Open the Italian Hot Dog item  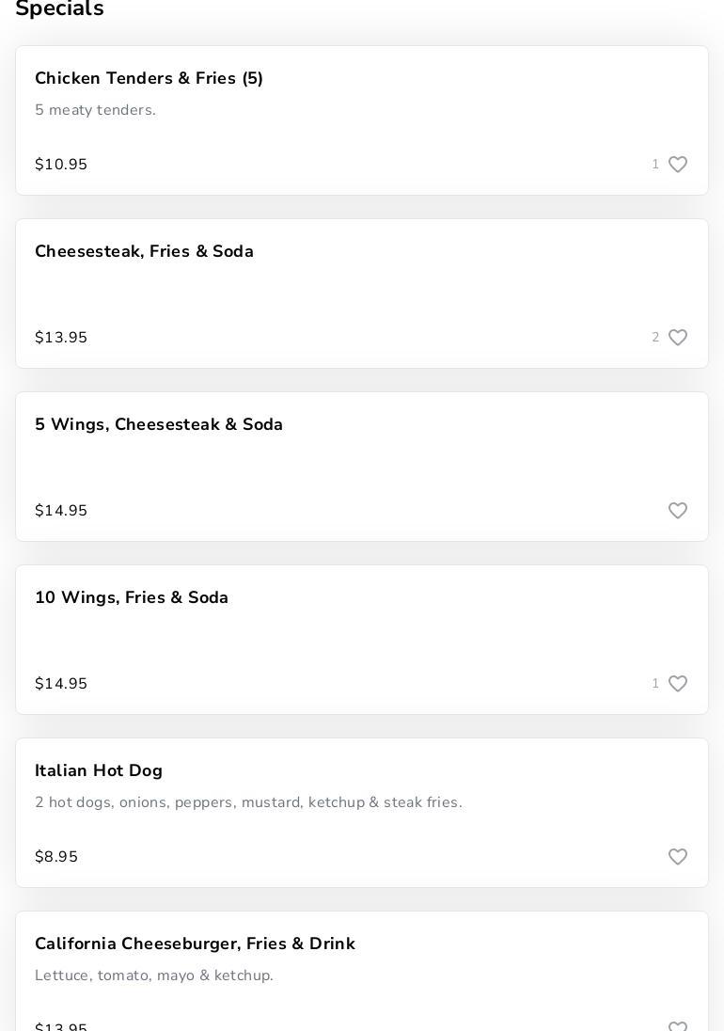[99, 771]
